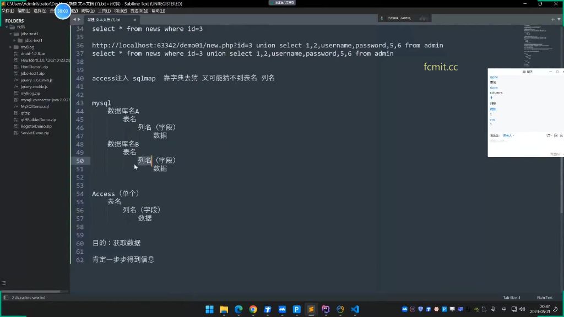Screen dimensions: 564x317
Task: Open myBlog.zip in sidebar
Action: 30,93
